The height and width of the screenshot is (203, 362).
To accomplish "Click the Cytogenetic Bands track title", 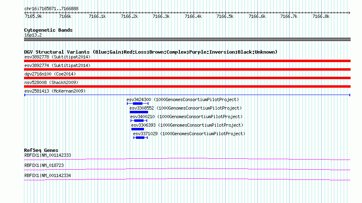I will (x=48, y=30).
